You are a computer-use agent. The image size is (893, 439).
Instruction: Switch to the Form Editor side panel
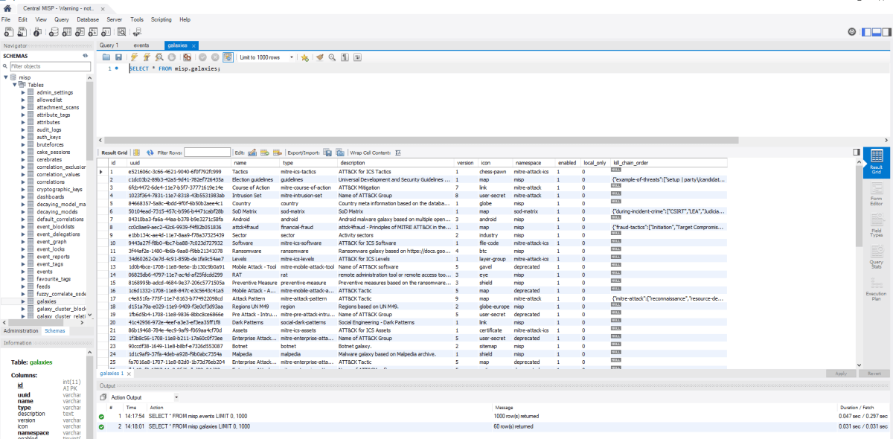(876, 194)
